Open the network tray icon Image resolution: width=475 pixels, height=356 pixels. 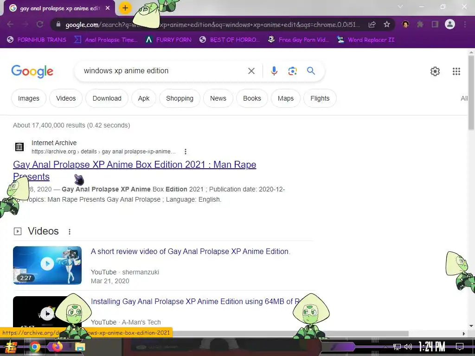click(397, 347)
